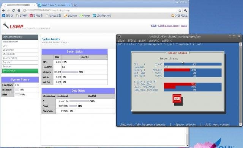Open the LSMP(sf.net) bookmark
Viewport: 243px width, 148px height.
pyautogui.click(x=102, y=16)
